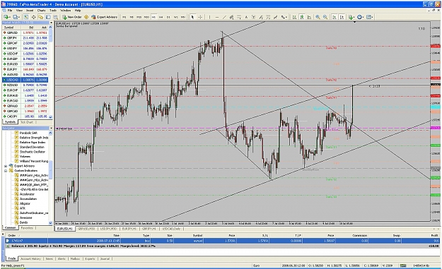Open the Periods clock icon
Image resolution: width=442 pixels, height=269 pixels.
(359, 17)
